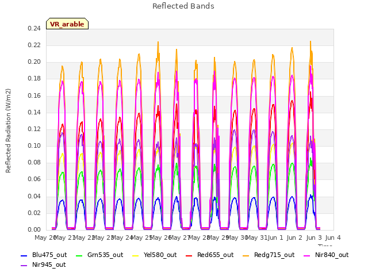Click the 0.24 y-axis tick label
Screen dimensions: 368x276
pos(34,28)
